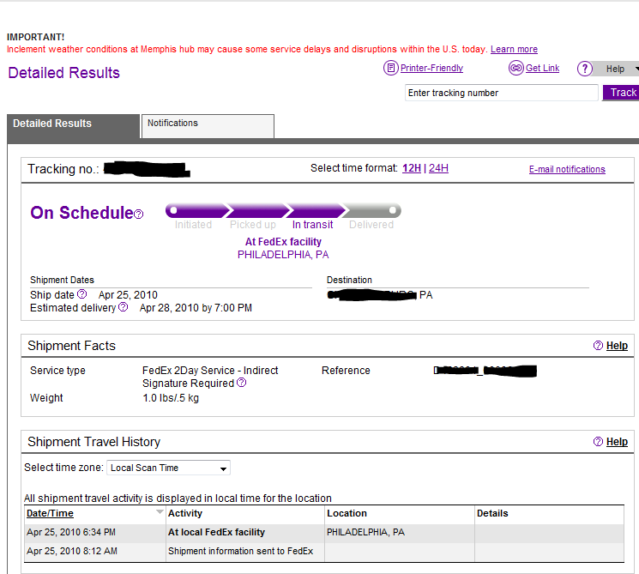Click the In transit progress stage
Viewport: 639px width, 574px height.
316,211
